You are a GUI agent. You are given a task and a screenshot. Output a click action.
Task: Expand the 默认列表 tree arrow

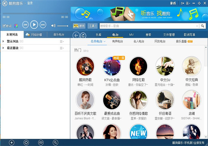[x=3, y=41]
